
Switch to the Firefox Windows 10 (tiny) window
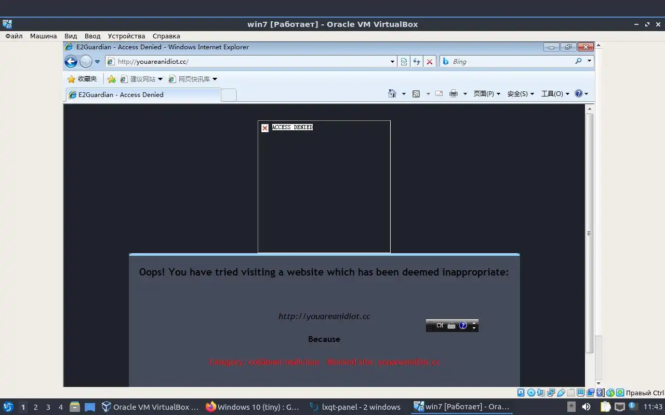pyautogui.click(x=253, y=407)
